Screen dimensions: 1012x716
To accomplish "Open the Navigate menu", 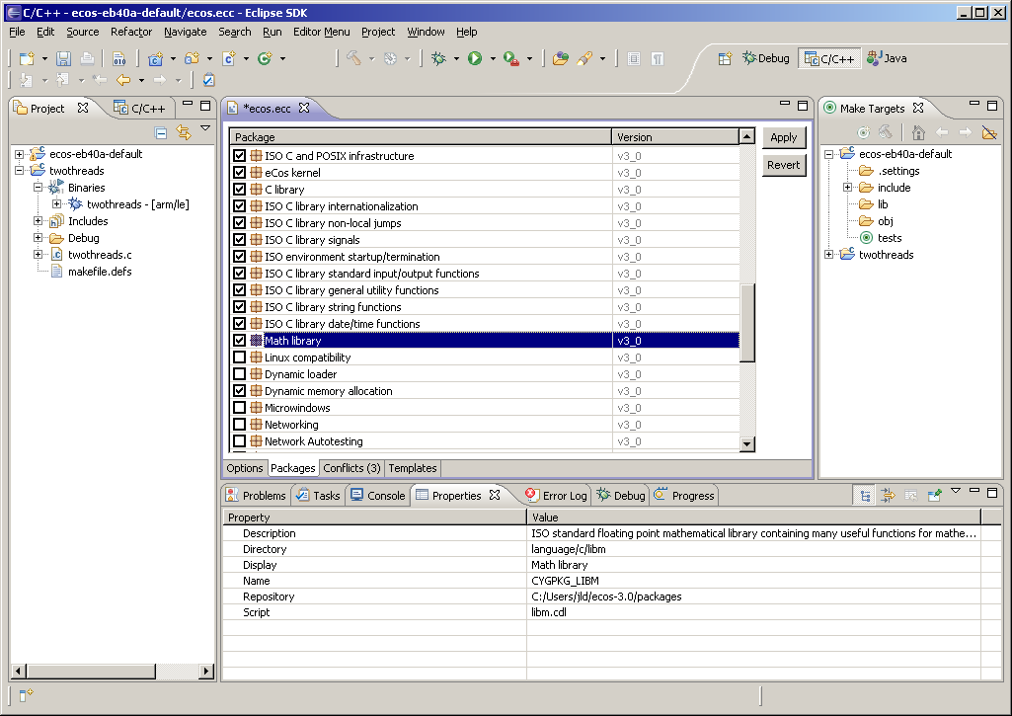I will (x=186, y=32).
